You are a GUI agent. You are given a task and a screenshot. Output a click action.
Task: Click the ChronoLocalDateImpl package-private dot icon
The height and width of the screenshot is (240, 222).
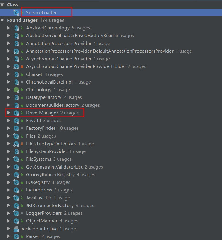(x=22, y=82)
